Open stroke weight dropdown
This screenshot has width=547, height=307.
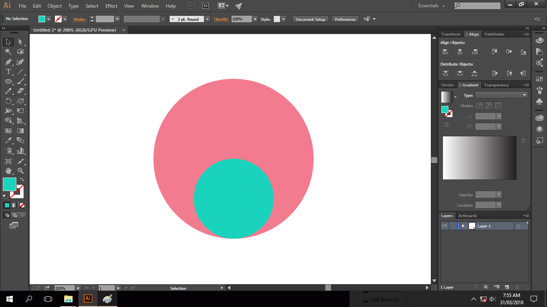click(117, 19)
